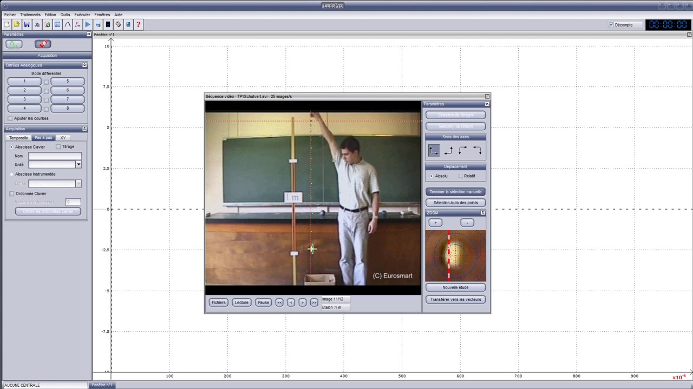Screen dimensions: 693x389
Task: Click Transférer vers les vecteurs button
Action: point(455,299)
